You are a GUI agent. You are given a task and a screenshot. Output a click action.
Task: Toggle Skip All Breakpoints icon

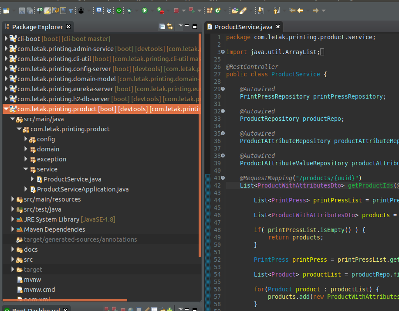108,10
